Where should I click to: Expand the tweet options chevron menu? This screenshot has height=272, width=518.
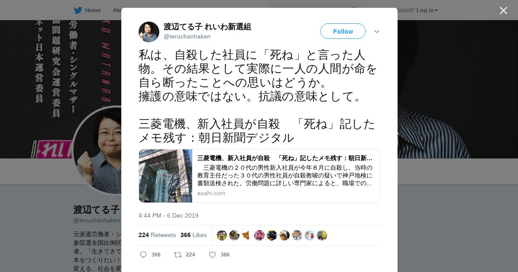(x=377, y=32)
